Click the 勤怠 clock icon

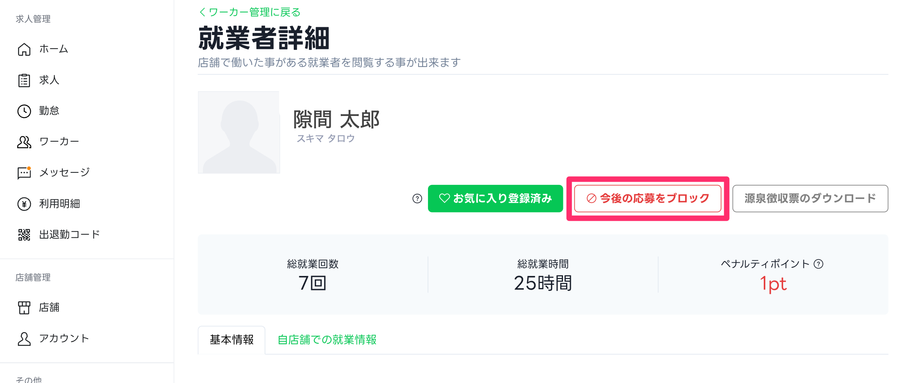click(x=24, y=111)
